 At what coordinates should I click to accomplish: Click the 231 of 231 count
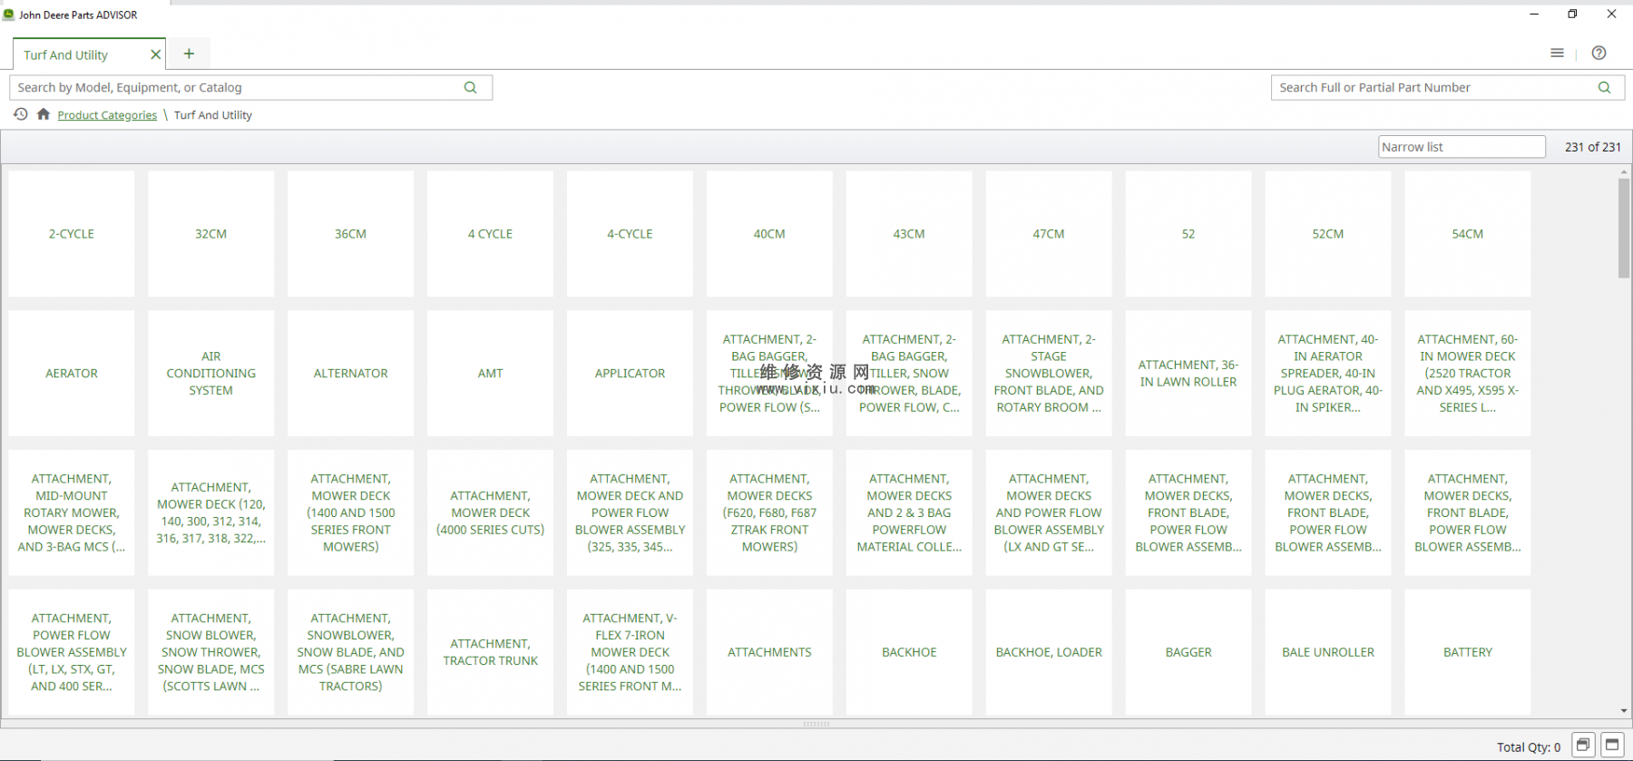tap(1592, 147)
